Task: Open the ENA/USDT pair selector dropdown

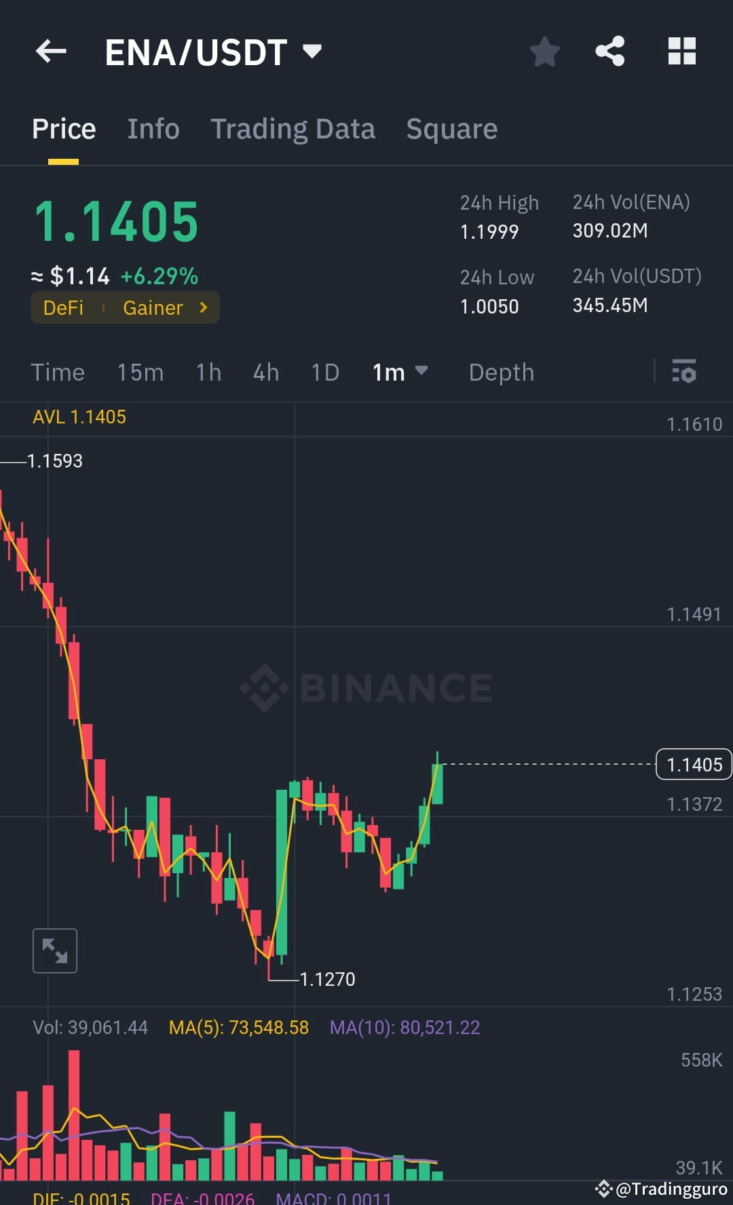Action: [x=312, y=52]
